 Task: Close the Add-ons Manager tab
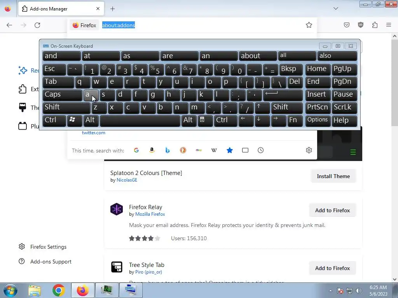tap(98, 9)
